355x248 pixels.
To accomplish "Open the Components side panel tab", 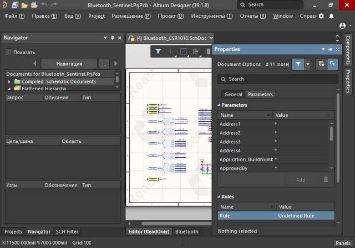I will pyautogui.click(x=348, y=50).
